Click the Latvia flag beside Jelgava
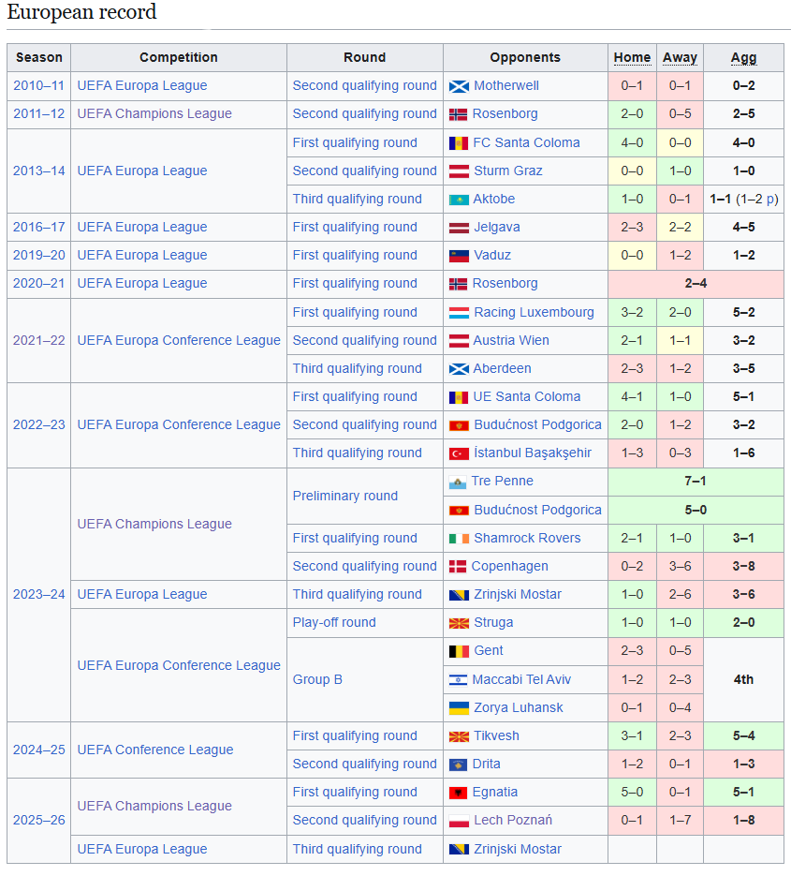Image resolution: width=791 pixels, height=876 pixels. (459, 228)
